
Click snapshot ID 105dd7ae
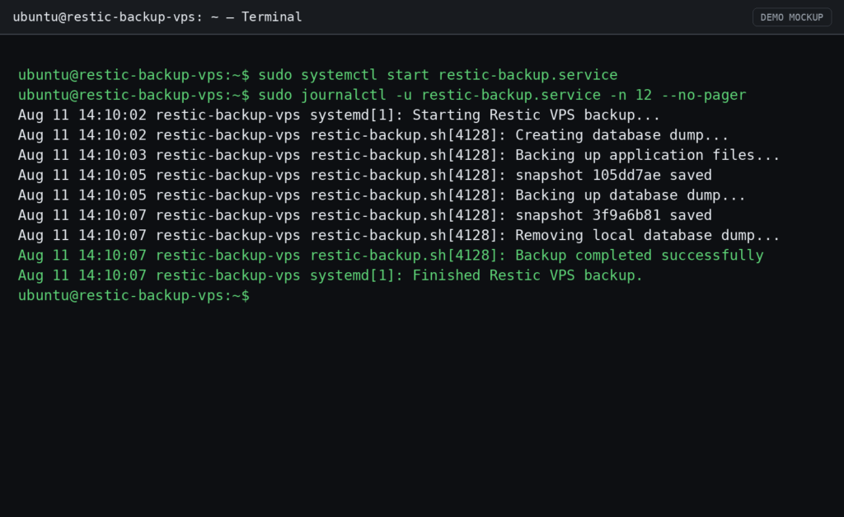(626, 175)
